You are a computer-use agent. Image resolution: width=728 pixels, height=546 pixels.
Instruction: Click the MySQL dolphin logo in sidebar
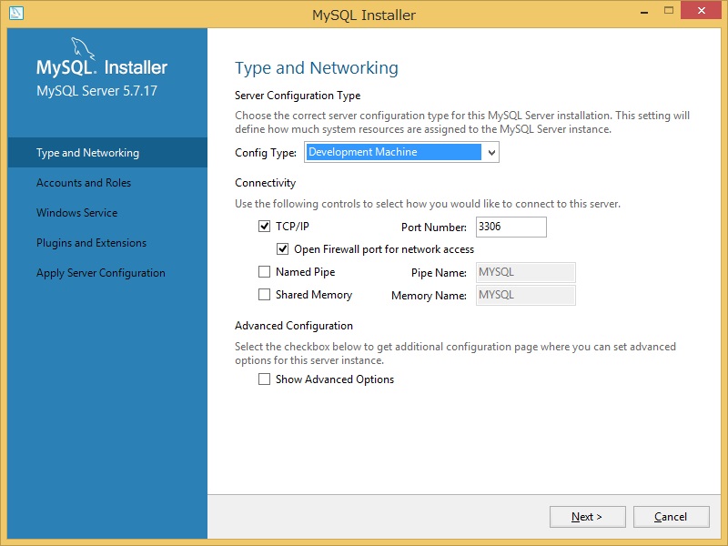point(83,48)
